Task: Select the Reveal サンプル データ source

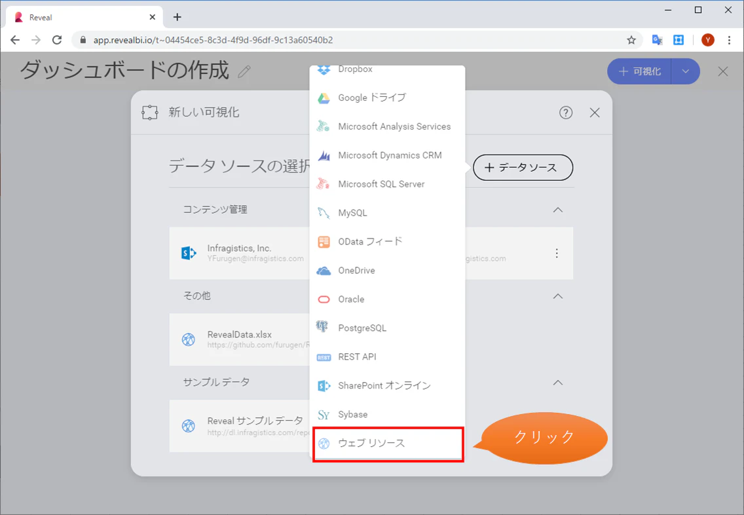Action: click(x=240, y=426)
